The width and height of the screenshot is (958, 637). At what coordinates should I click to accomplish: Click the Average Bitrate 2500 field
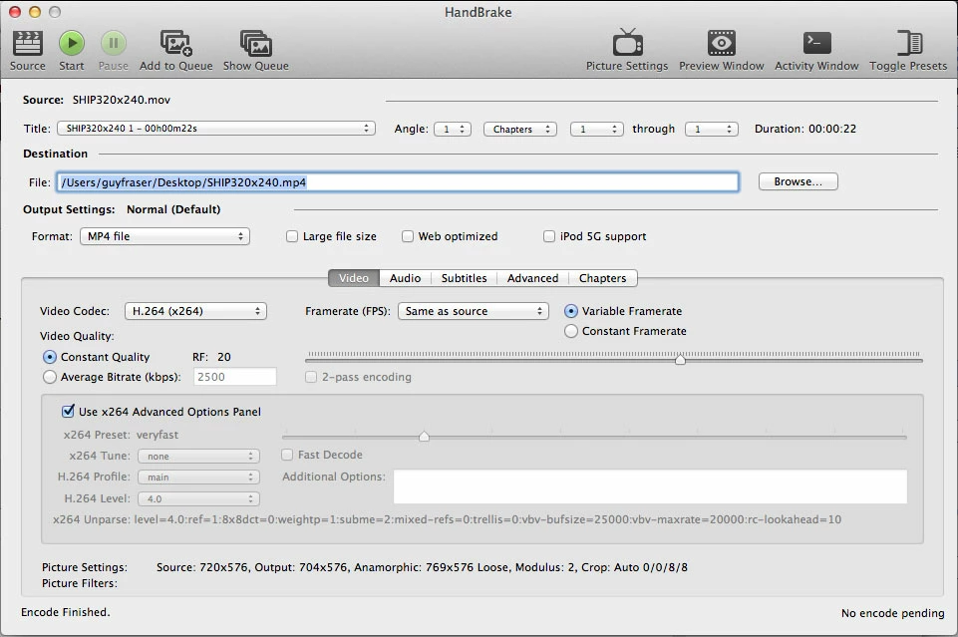coord(234,377)
